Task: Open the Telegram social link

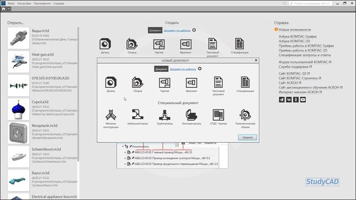Action: coord(281,99)
